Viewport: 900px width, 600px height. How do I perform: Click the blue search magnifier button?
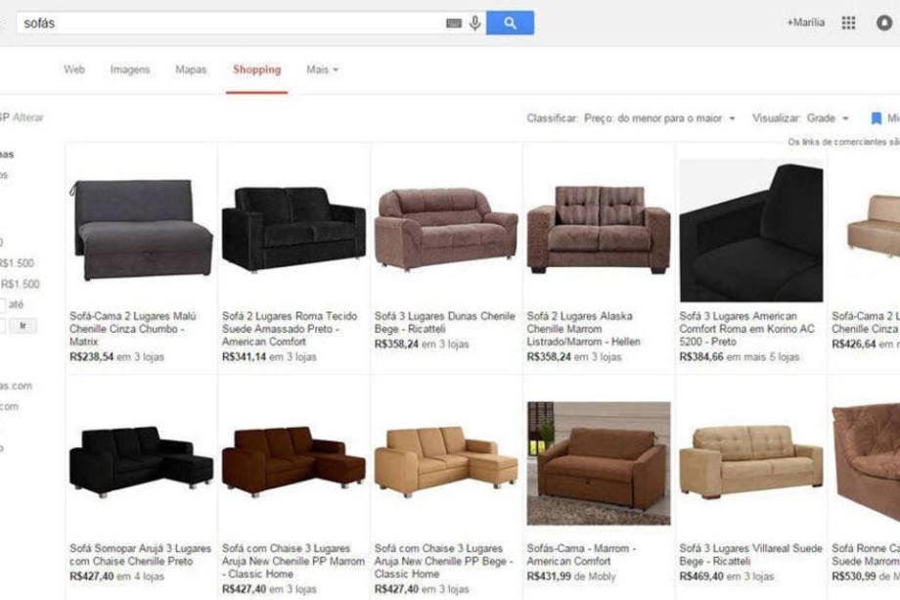[510, 23]
